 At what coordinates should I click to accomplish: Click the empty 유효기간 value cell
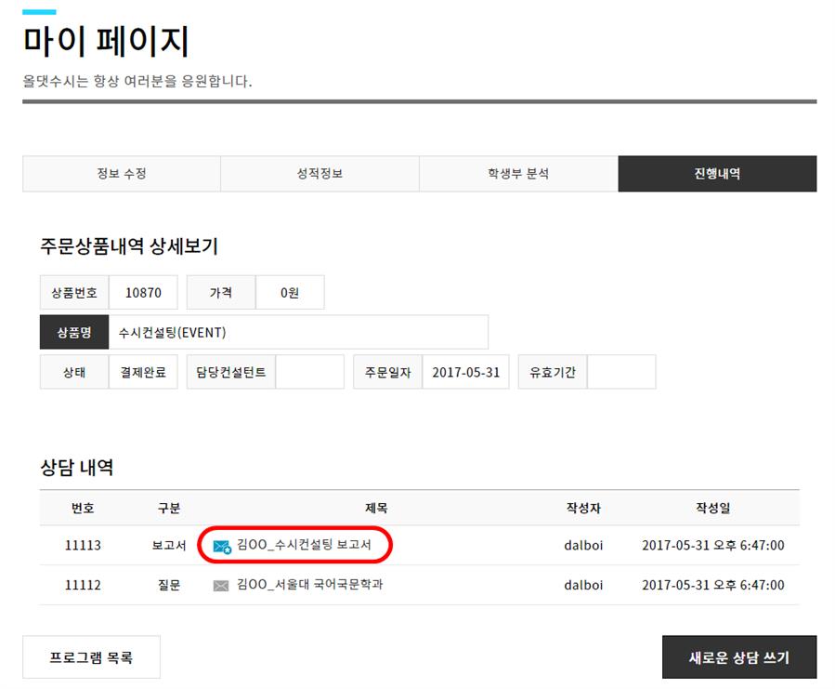[x=621, y=372]
